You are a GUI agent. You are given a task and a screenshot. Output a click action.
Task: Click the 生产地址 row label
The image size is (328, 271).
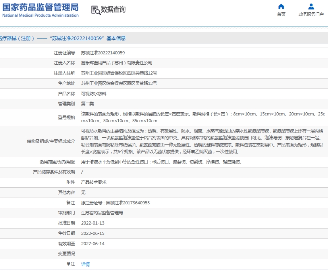pyautogui.click(x=66, y=83)
